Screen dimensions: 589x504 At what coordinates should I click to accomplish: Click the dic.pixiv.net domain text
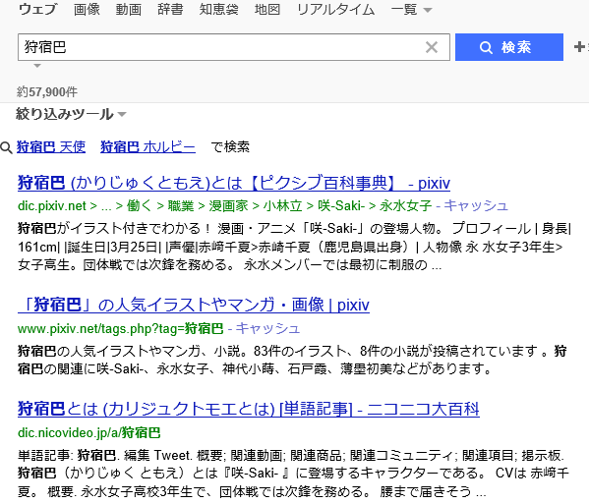click(52, 205)
